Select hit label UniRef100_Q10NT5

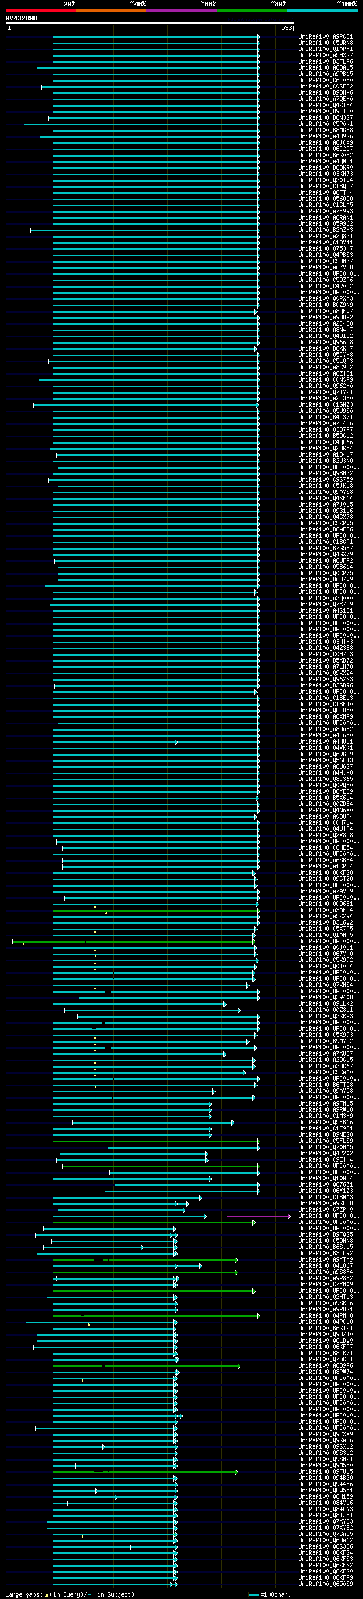pos(326,935)
